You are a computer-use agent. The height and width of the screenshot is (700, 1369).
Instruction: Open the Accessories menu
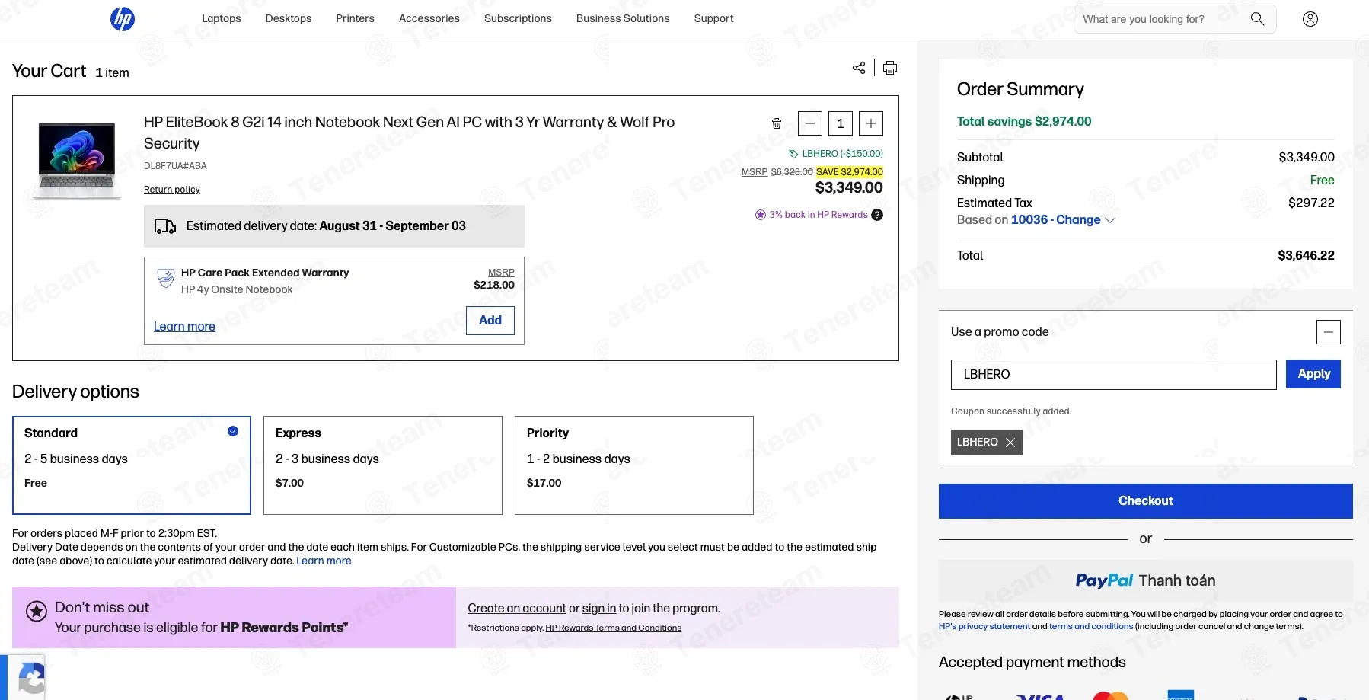(x=429, y=18)
